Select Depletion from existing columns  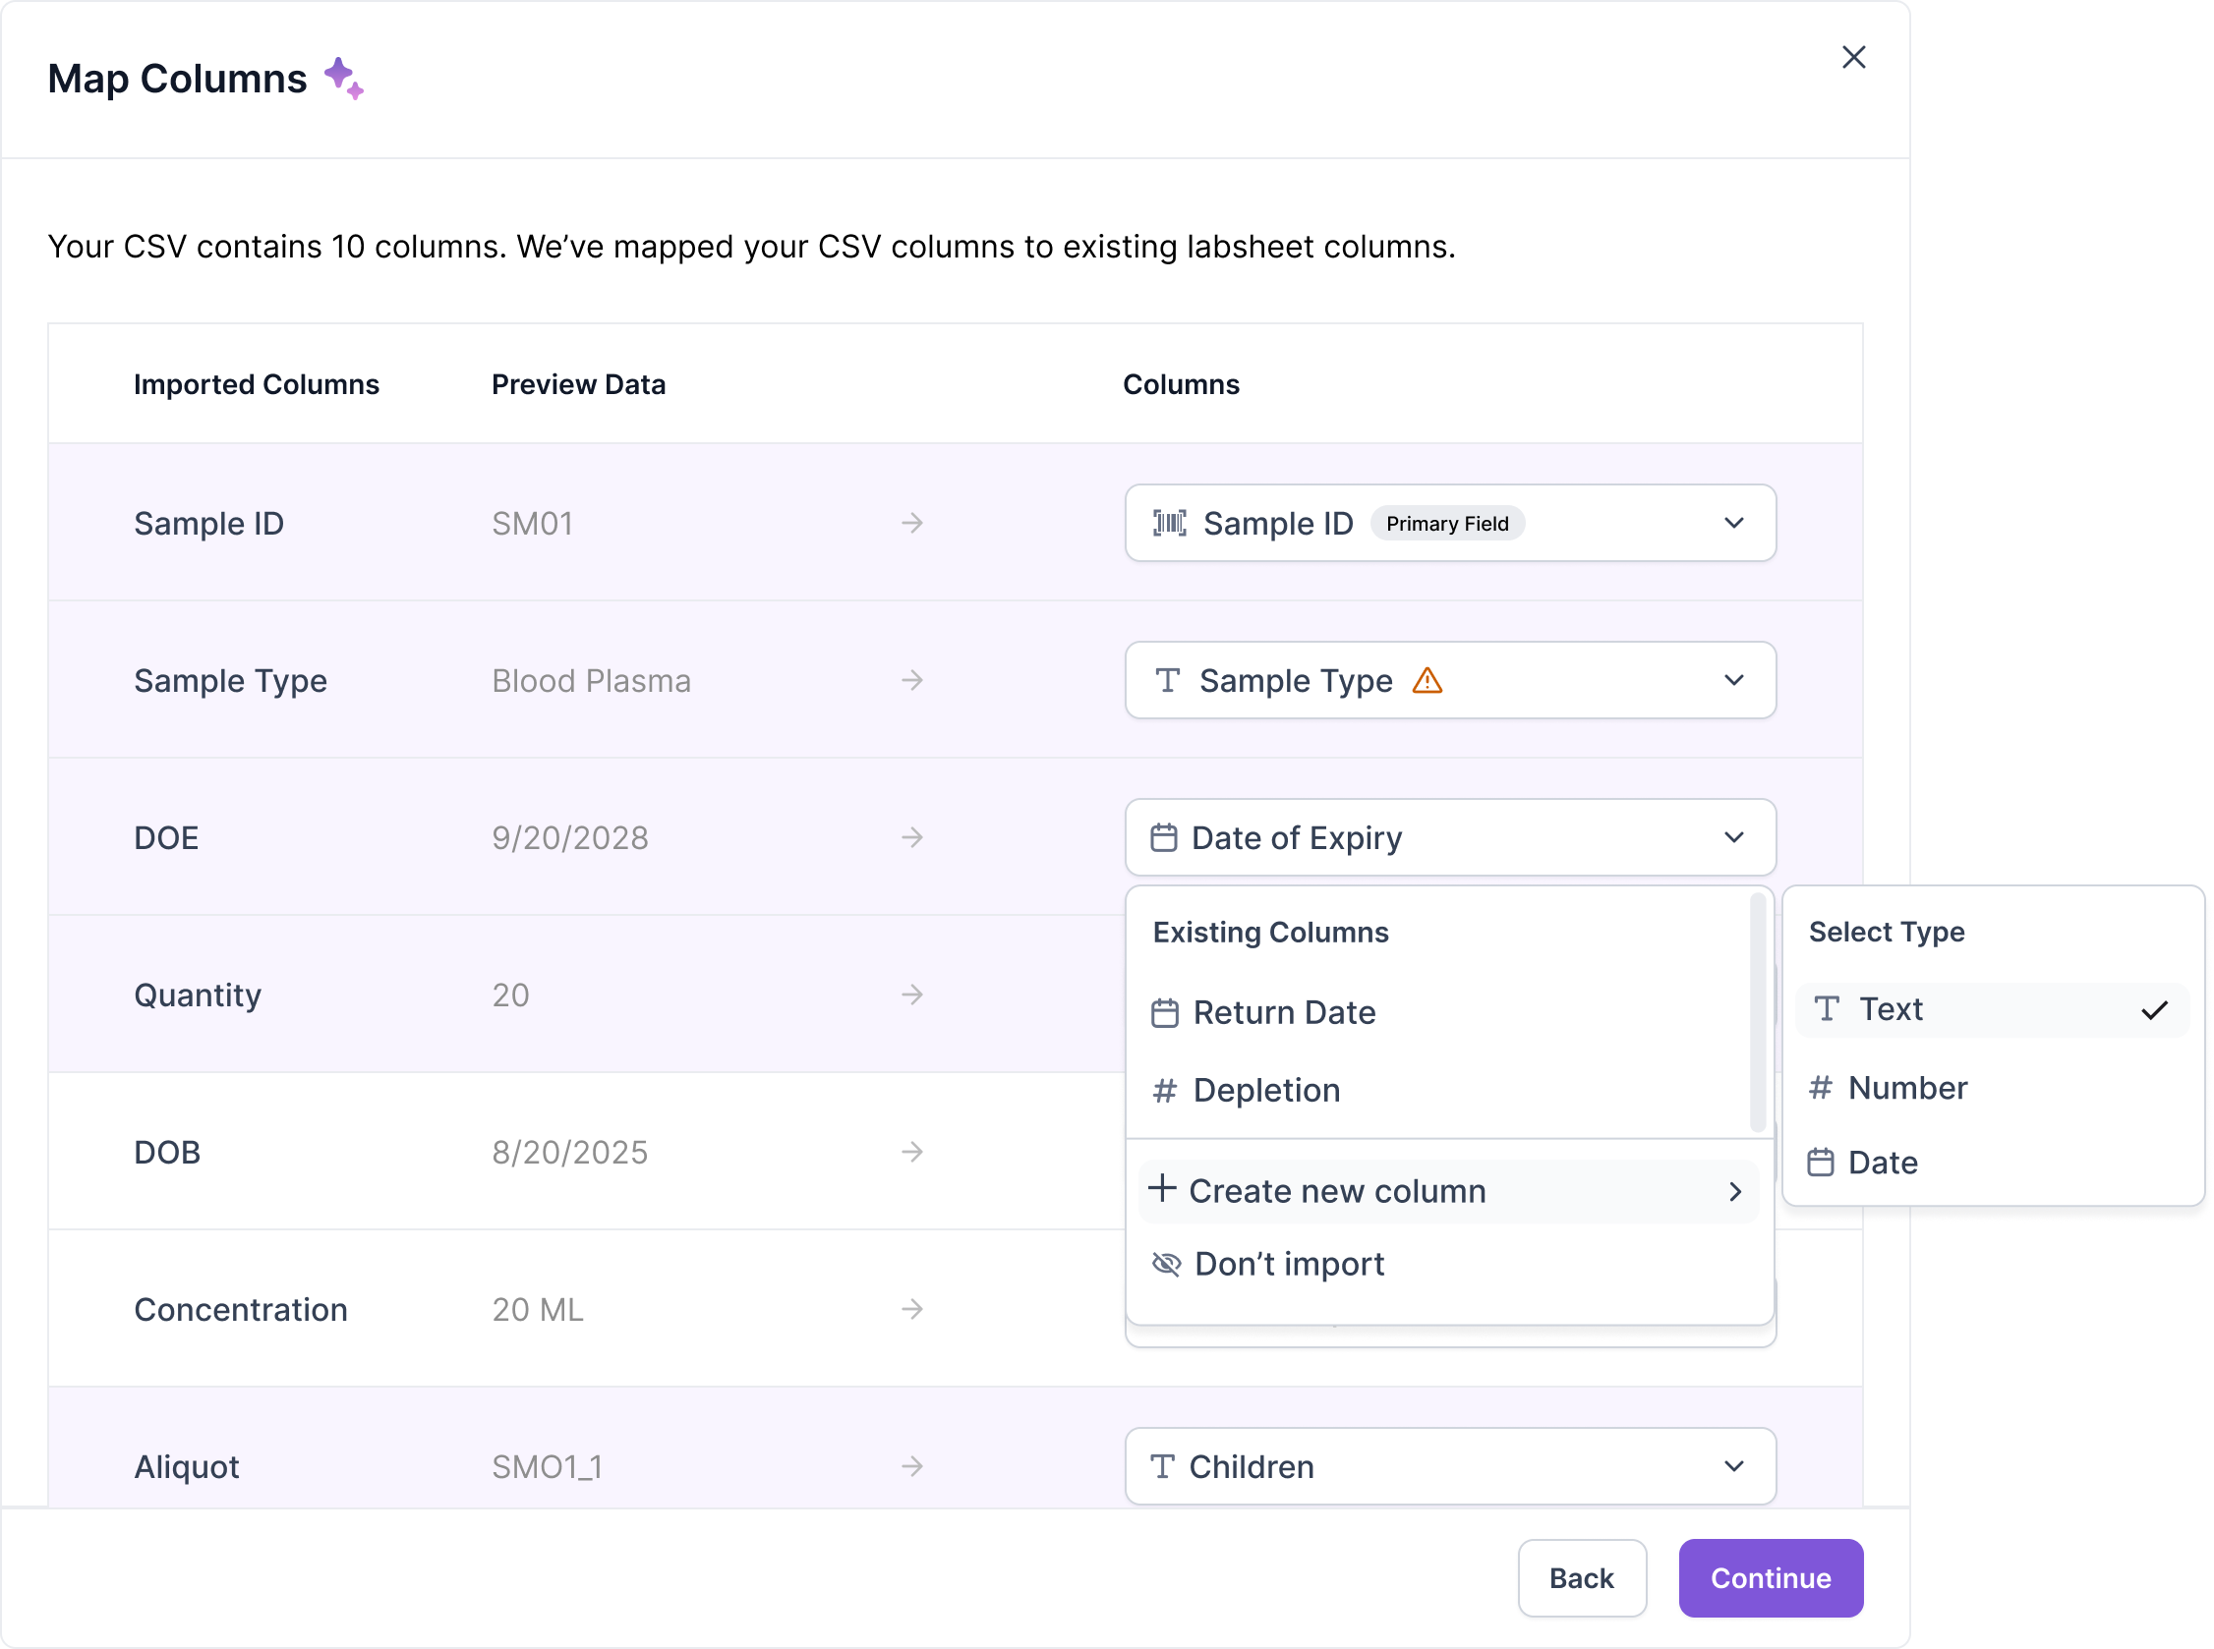[x=1265, y=1090]
